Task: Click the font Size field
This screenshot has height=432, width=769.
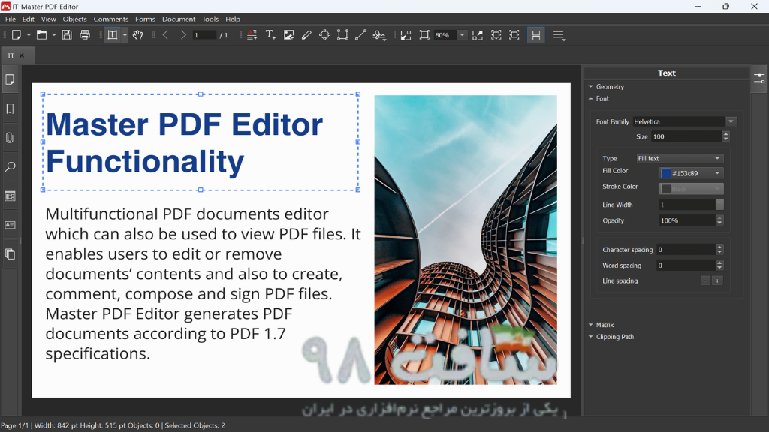Action: coord(686,136)
